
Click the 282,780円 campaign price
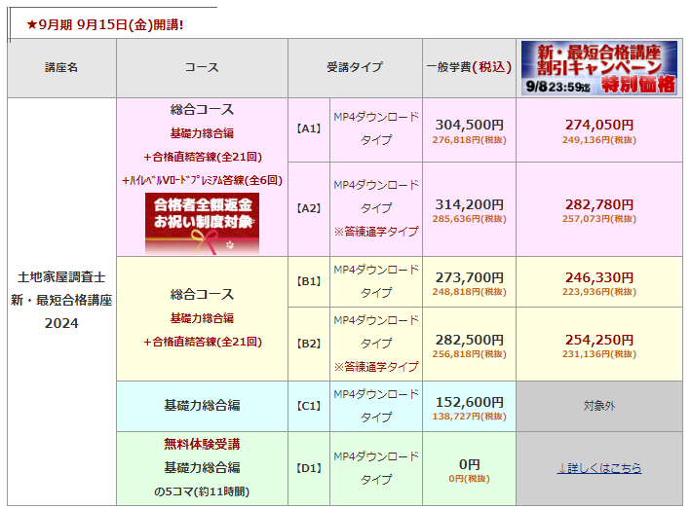click(x=598, y=204)
